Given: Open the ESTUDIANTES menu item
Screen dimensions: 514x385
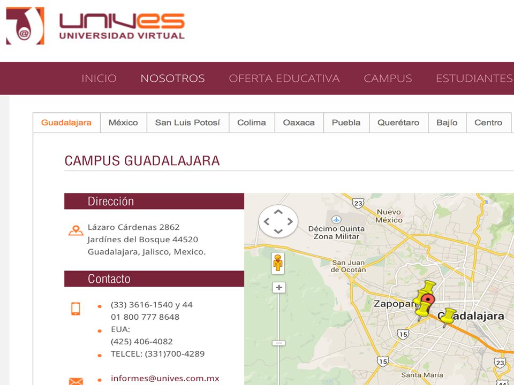Looking at the screenshot, I should point(475,78).
